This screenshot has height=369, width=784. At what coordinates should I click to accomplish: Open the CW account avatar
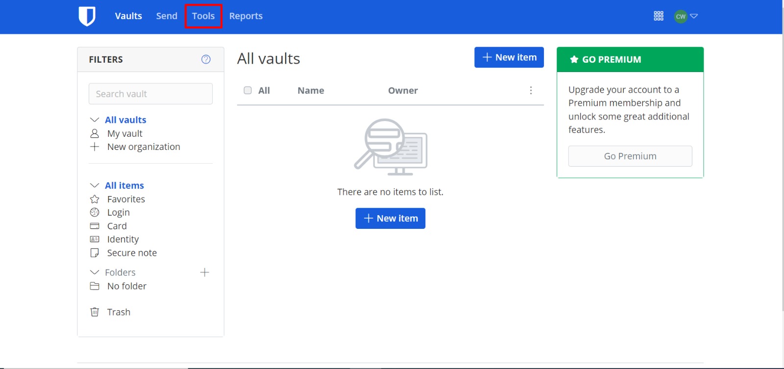[x=681, y=16]
